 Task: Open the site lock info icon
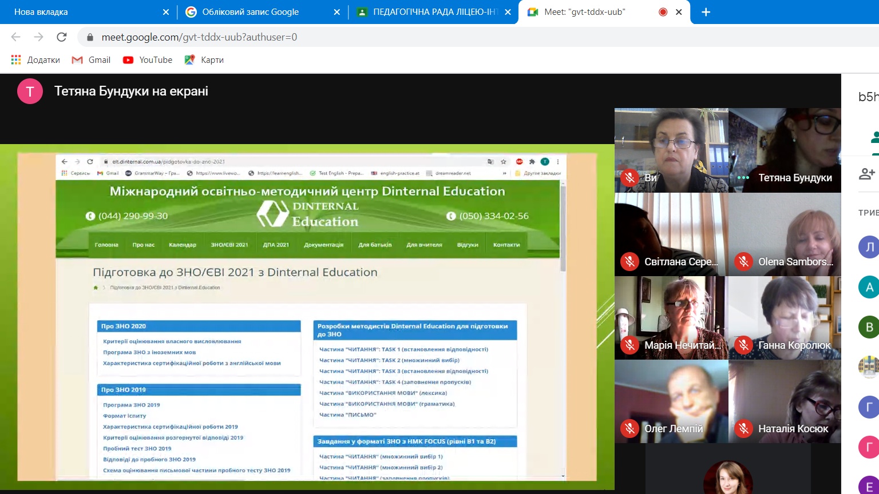pos(89,37)
